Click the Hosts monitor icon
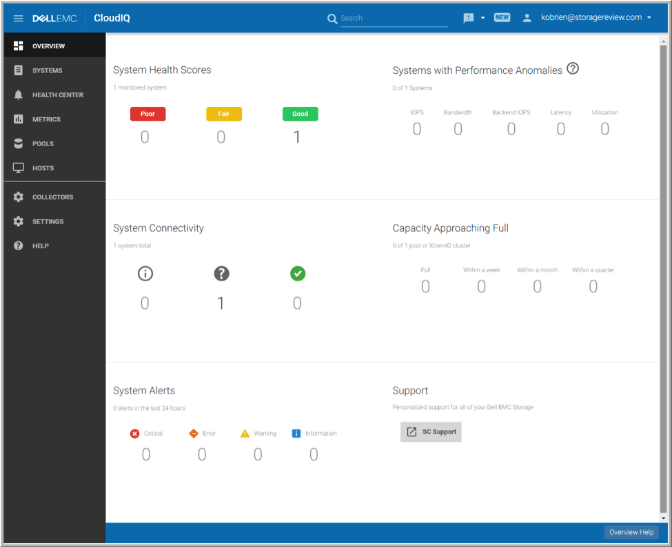The image size is (672, 548). coord(18,168)
